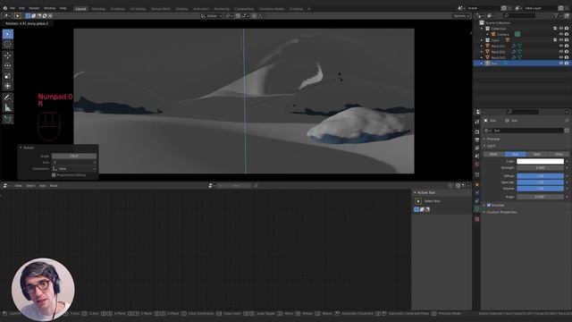Open the Window menu
The image size is (572, 322).
click(x=50, y=8)
